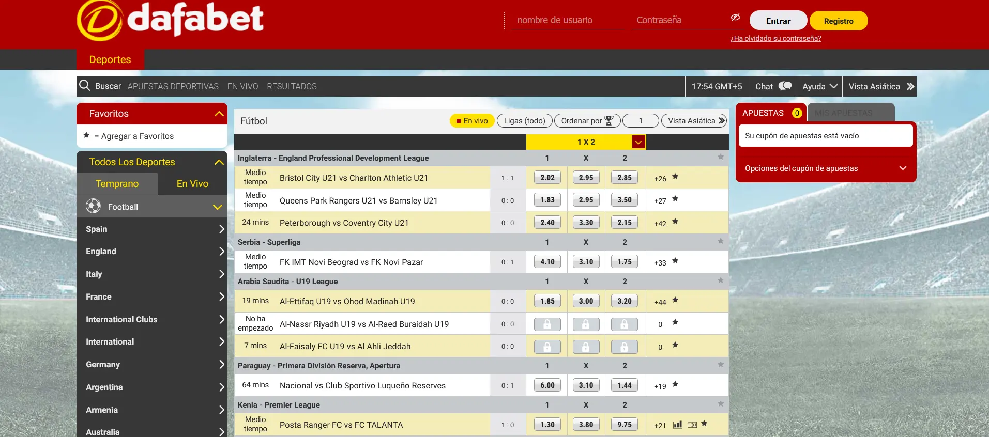Expand International Clubs leagues
Screen dimensions: 989x437
[152, 319]
